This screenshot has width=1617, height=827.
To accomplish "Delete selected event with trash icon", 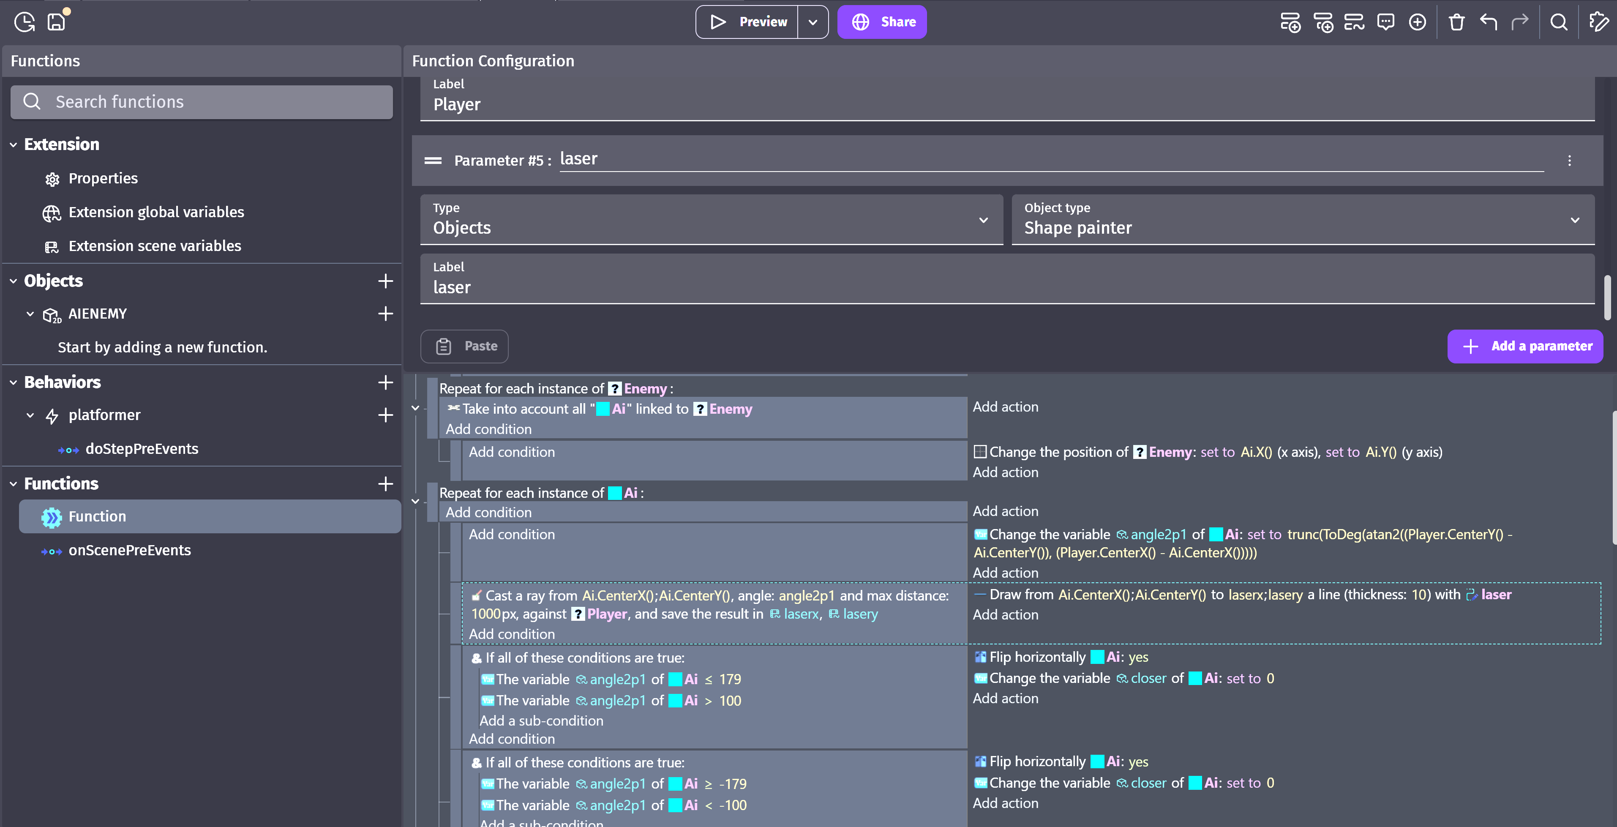I will tap(1456, 22).
